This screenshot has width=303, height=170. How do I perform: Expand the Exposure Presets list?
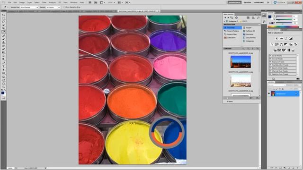pyautogui.click(x=270, y=62)
